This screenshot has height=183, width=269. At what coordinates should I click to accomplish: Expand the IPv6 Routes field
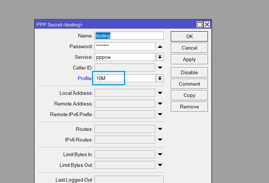tap(160, 140)
